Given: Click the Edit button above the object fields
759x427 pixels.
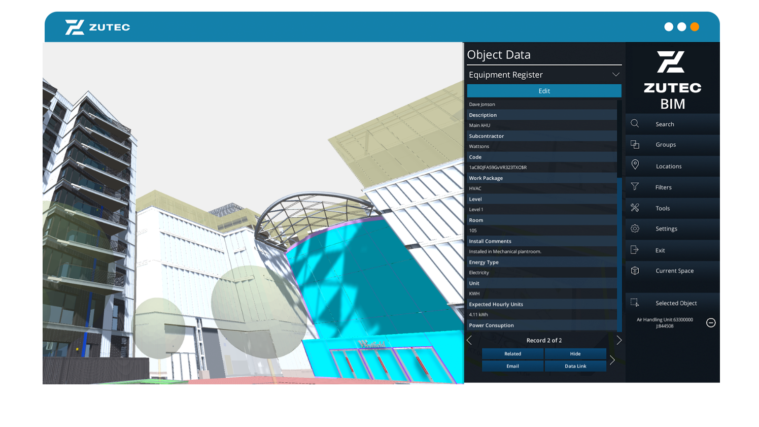Looking at the screenshot, I should 543,91.
